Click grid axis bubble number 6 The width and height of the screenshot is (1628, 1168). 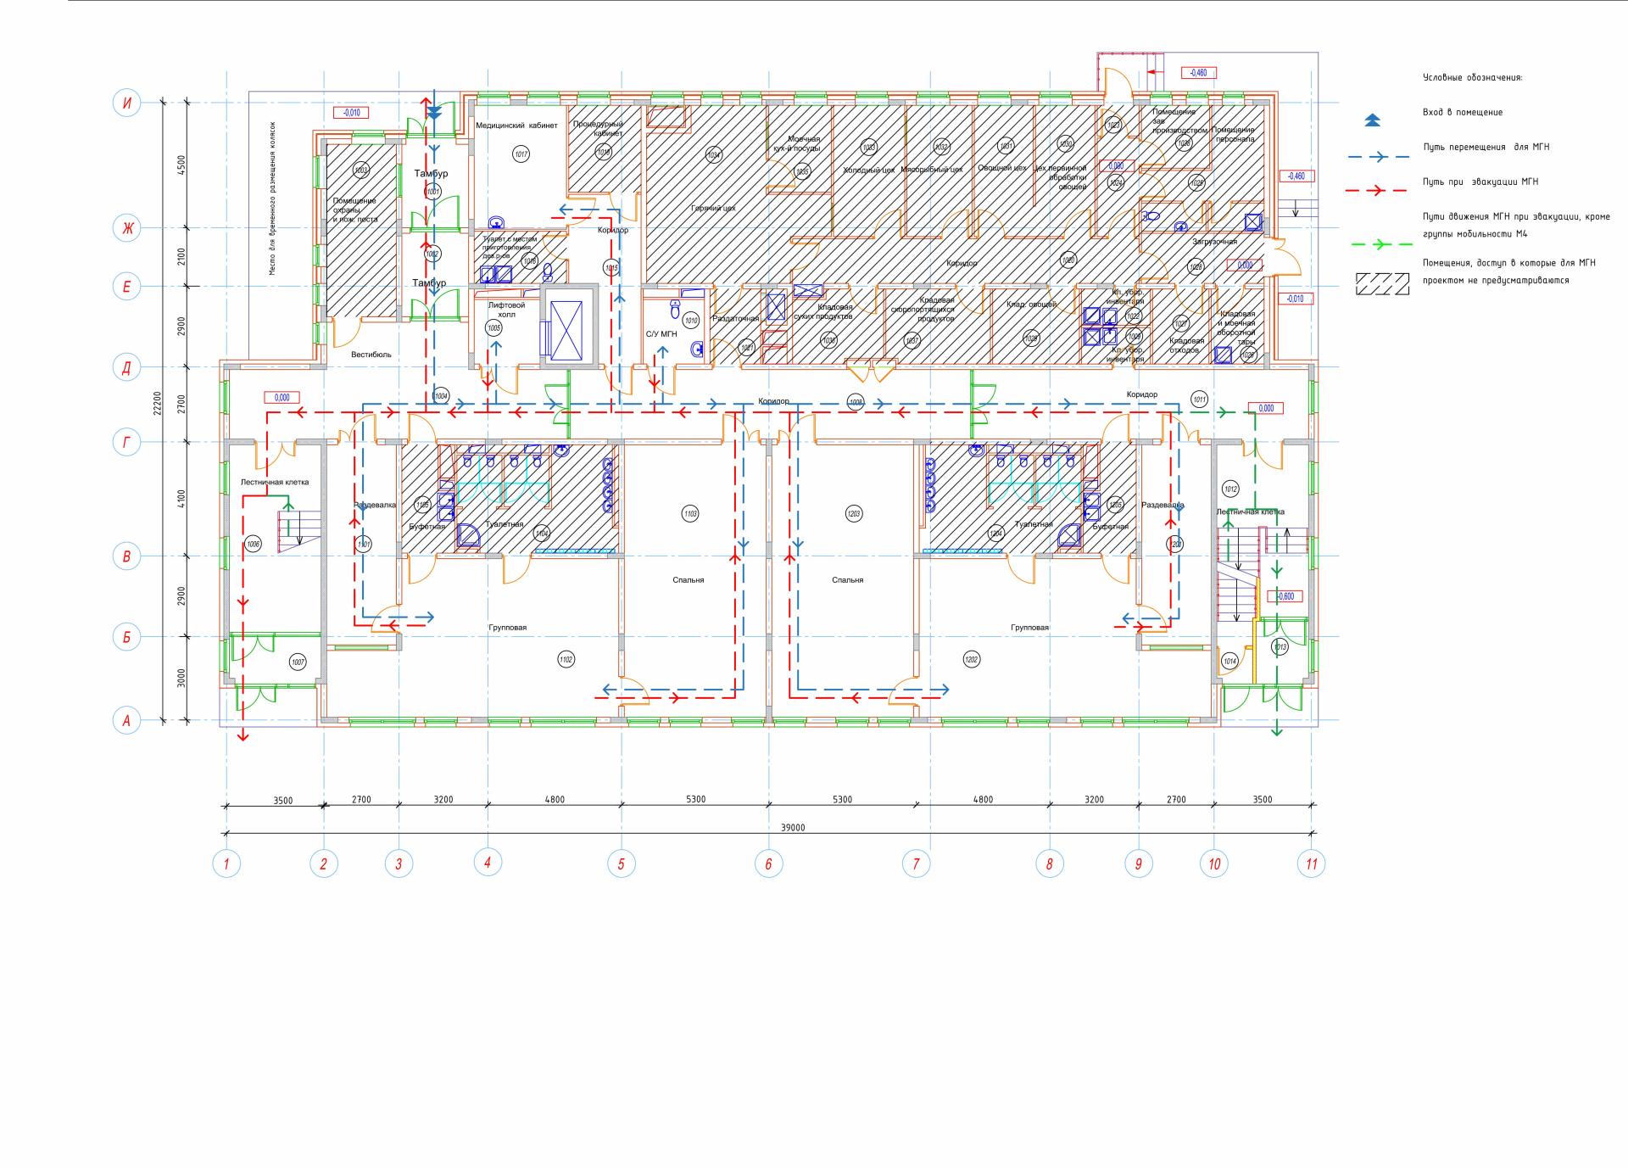point(768,864)
